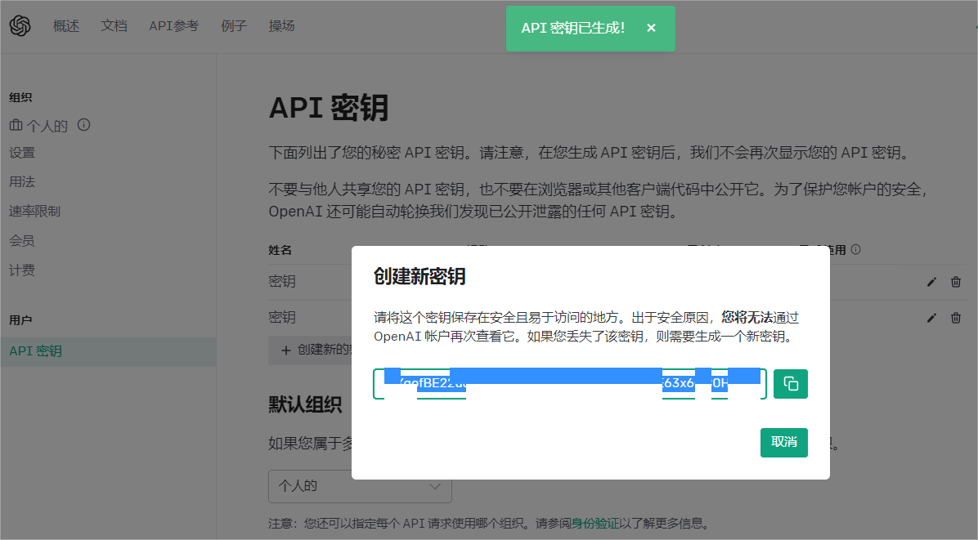This screenshot has width=978, height=540.
Task: Delete the first 密钥 row with the trash icon
Action: point(956,282)
